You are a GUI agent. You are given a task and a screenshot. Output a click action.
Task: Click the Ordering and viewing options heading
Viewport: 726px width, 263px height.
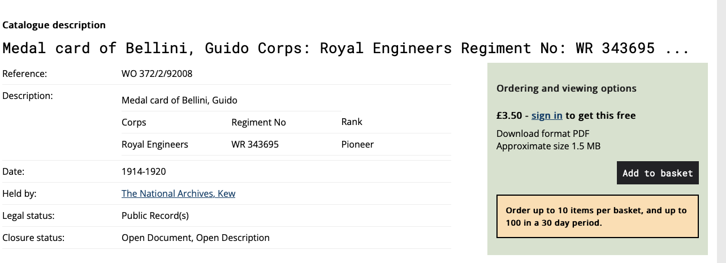567,88
